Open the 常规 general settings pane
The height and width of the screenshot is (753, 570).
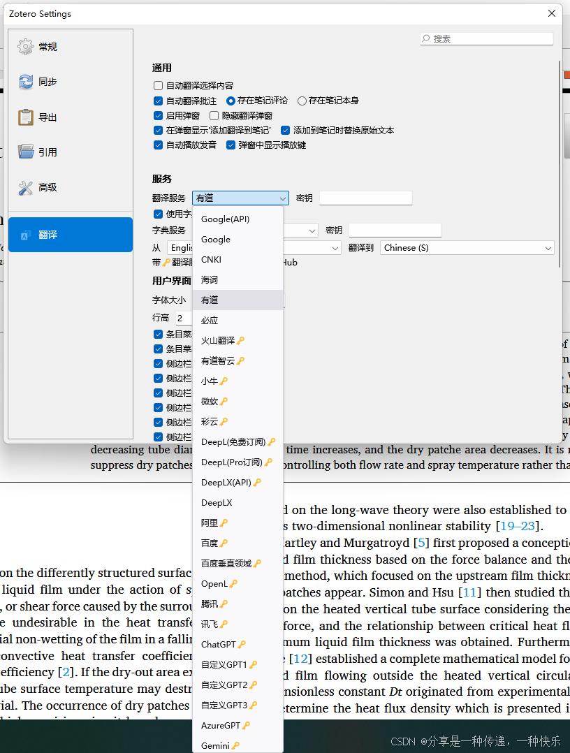coord(70,47)
